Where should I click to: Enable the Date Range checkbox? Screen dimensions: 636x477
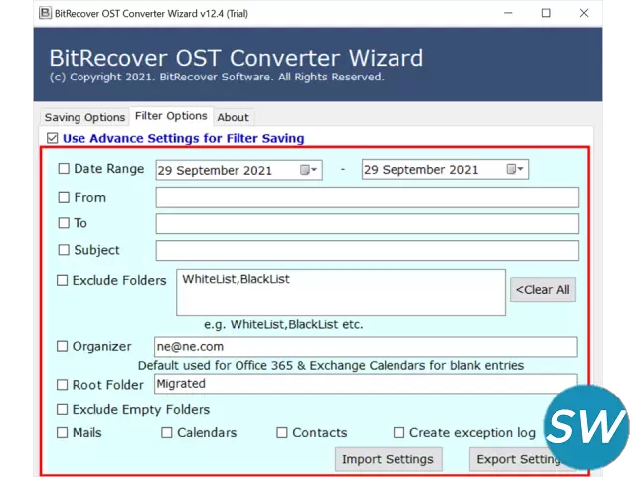pyautogui.click(x=64, y=169)
